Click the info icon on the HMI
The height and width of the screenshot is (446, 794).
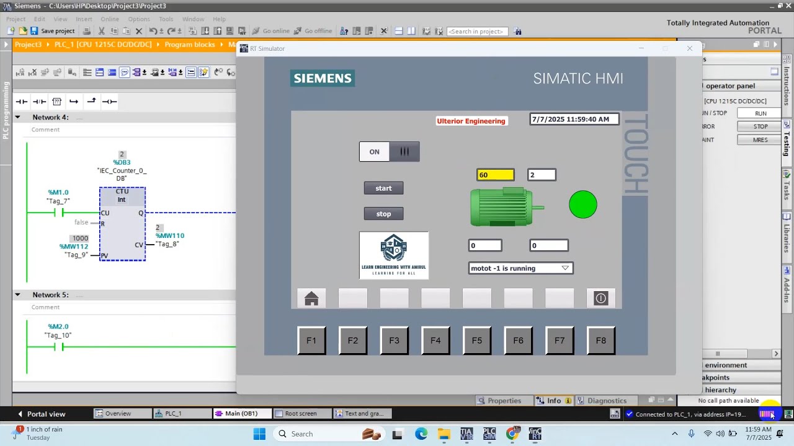[x=600, y=299]
